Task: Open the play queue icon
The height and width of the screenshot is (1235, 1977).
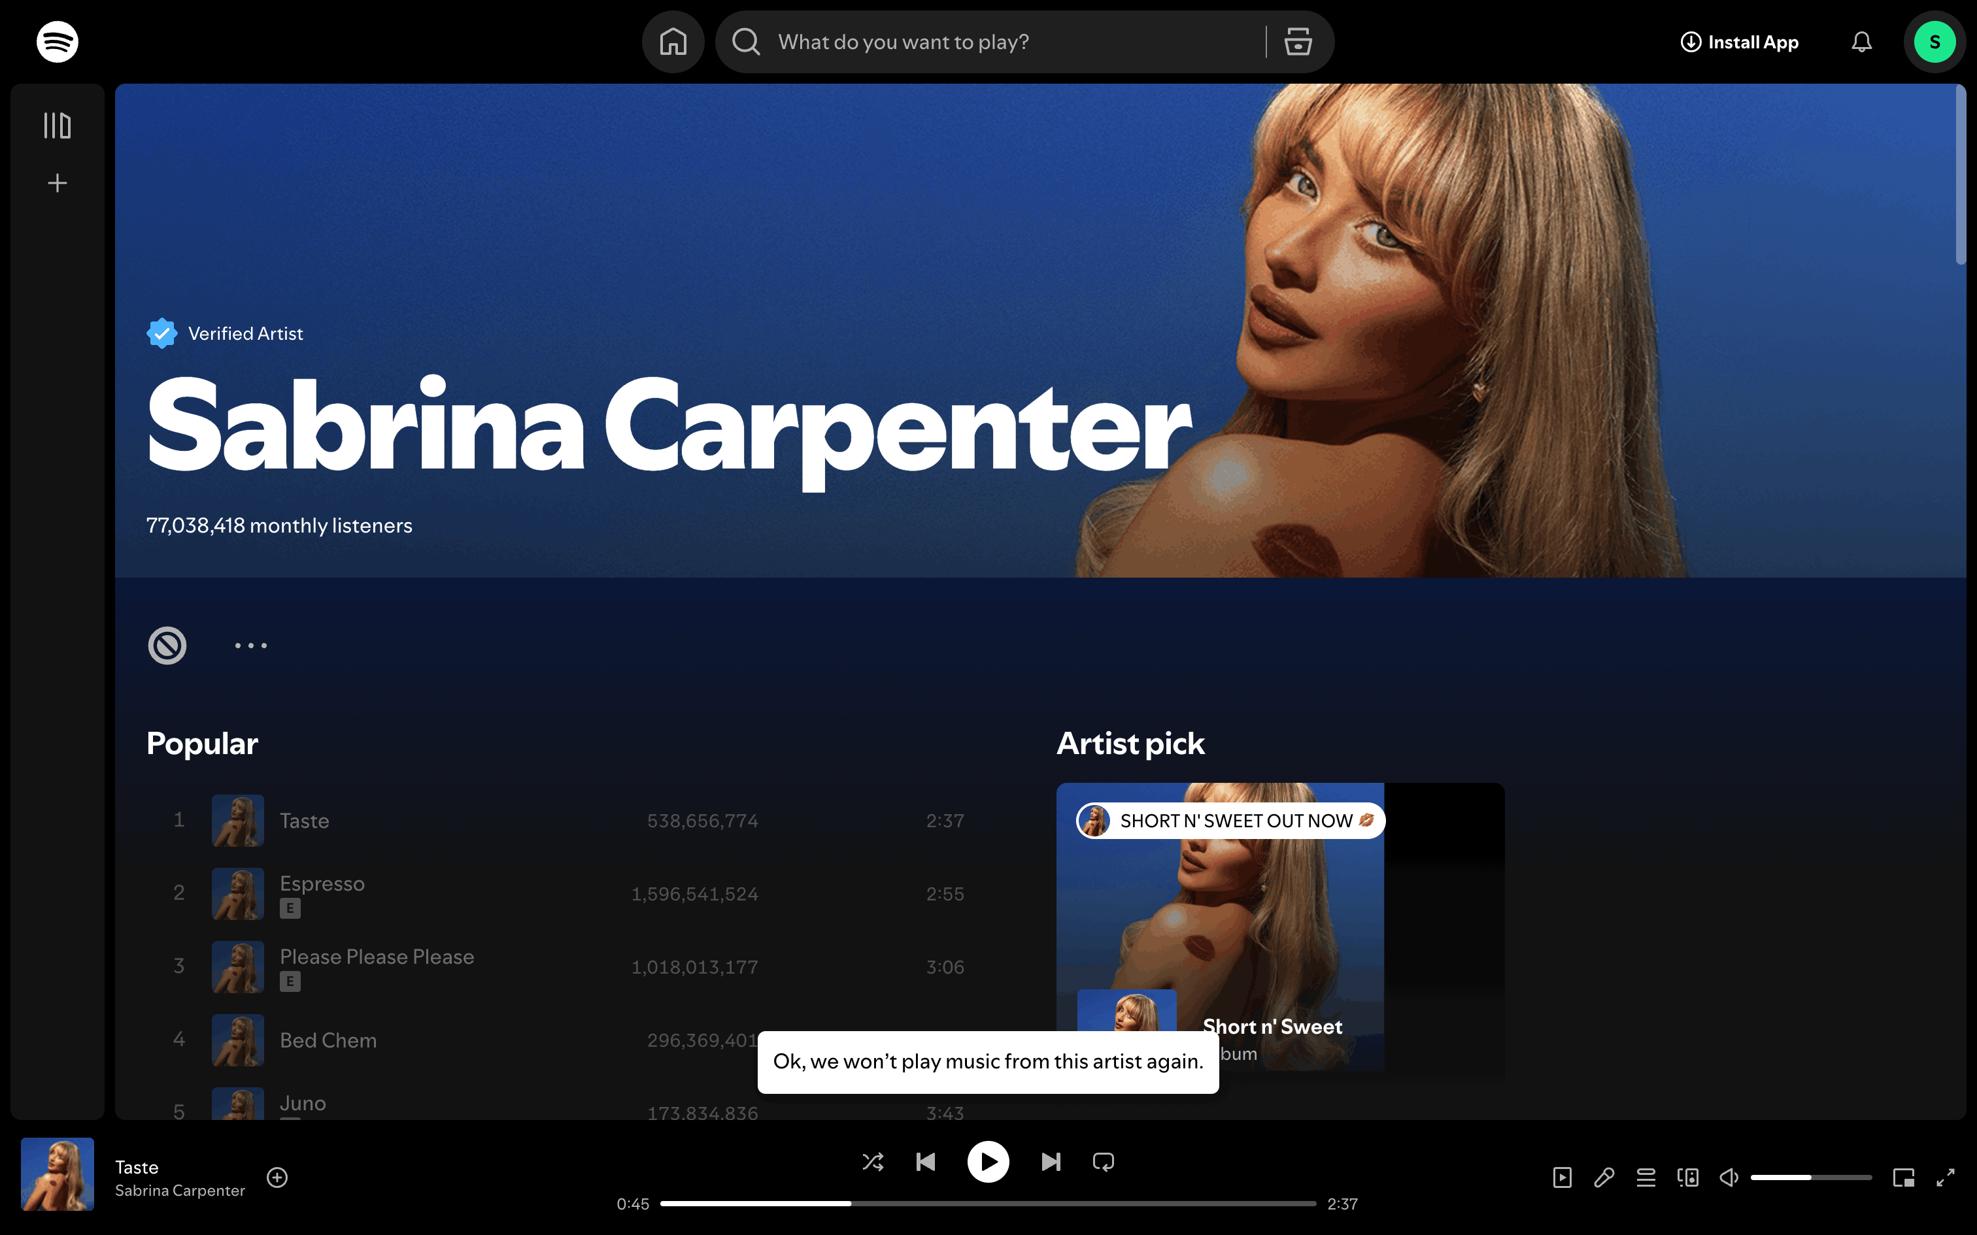Action: pyautogui.click(x=1646, y=1177)
